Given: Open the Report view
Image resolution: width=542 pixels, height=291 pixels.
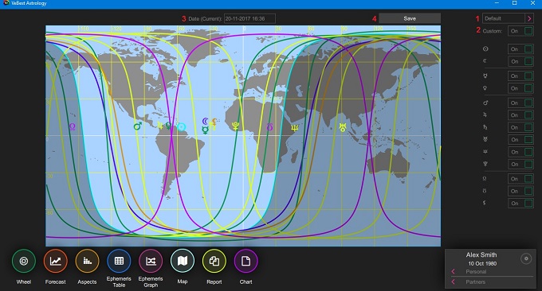Looking at the screenshot, I should pyautogui.click(x=214, y=261).
